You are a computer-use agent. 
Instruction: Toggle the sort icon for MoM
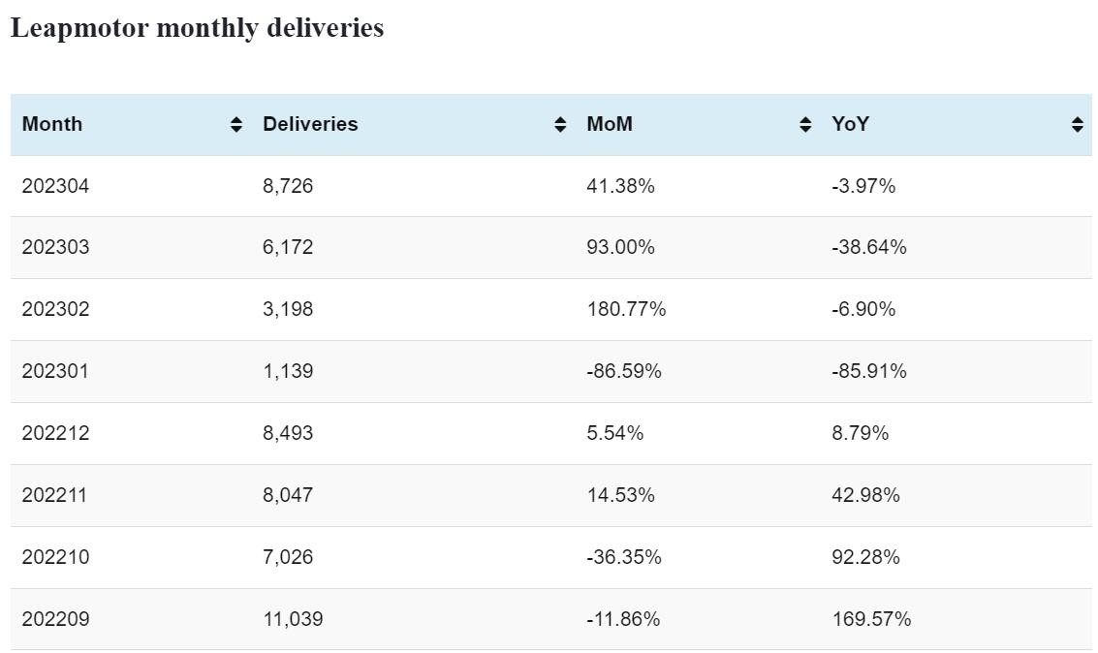click(x=805, y=124)
